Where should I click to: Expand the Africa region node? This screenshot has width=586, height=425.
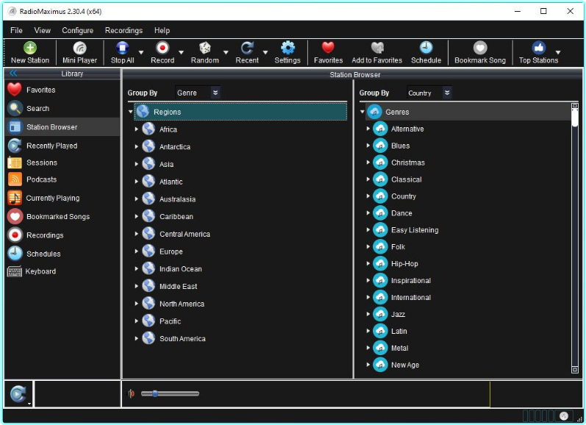[x=137, y=129]
